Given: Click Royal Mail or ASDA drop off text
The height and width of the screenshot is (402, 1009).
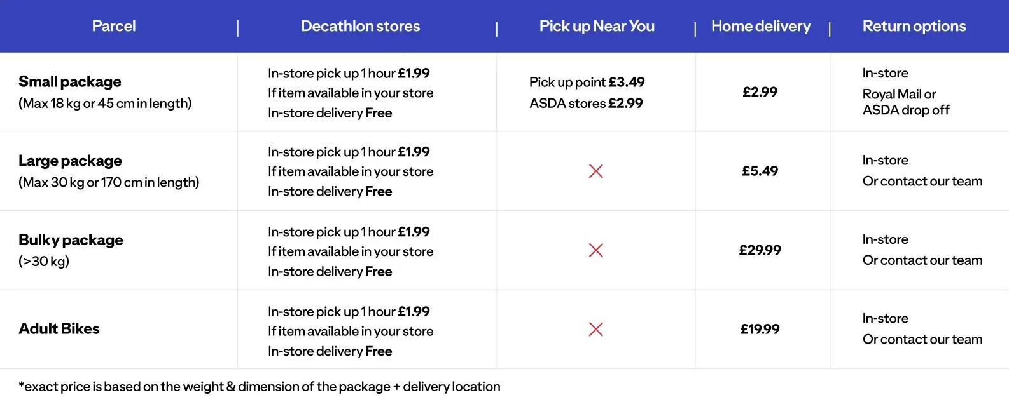Looking at the screenshot, I should point(905,102).
